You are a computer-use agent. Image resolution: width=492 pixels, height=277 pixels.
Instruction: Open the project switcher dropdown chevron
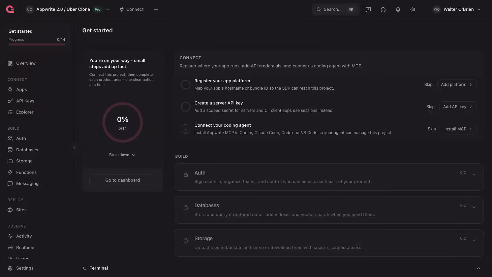(107, 9)
